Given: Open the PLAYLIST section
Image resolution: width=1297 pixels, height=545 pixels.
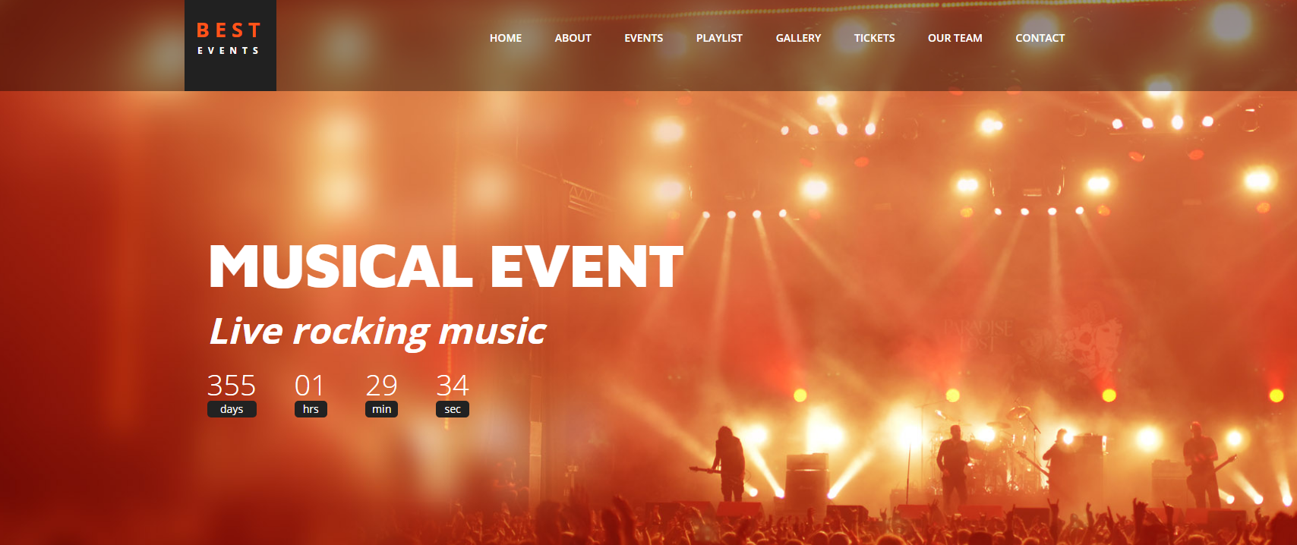Looking at the screenshot, I should point(719,38).
